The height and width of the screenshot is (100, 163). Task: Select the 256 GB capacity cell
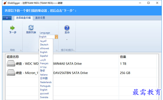(x=125, y=73)
